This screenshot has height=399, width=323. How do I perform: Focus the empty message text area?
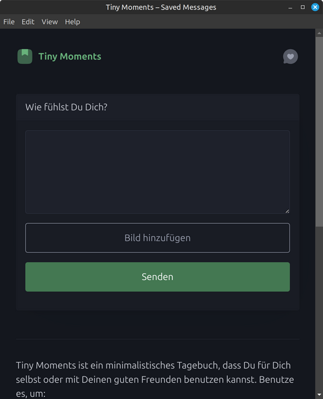click(x=158, y=172)
